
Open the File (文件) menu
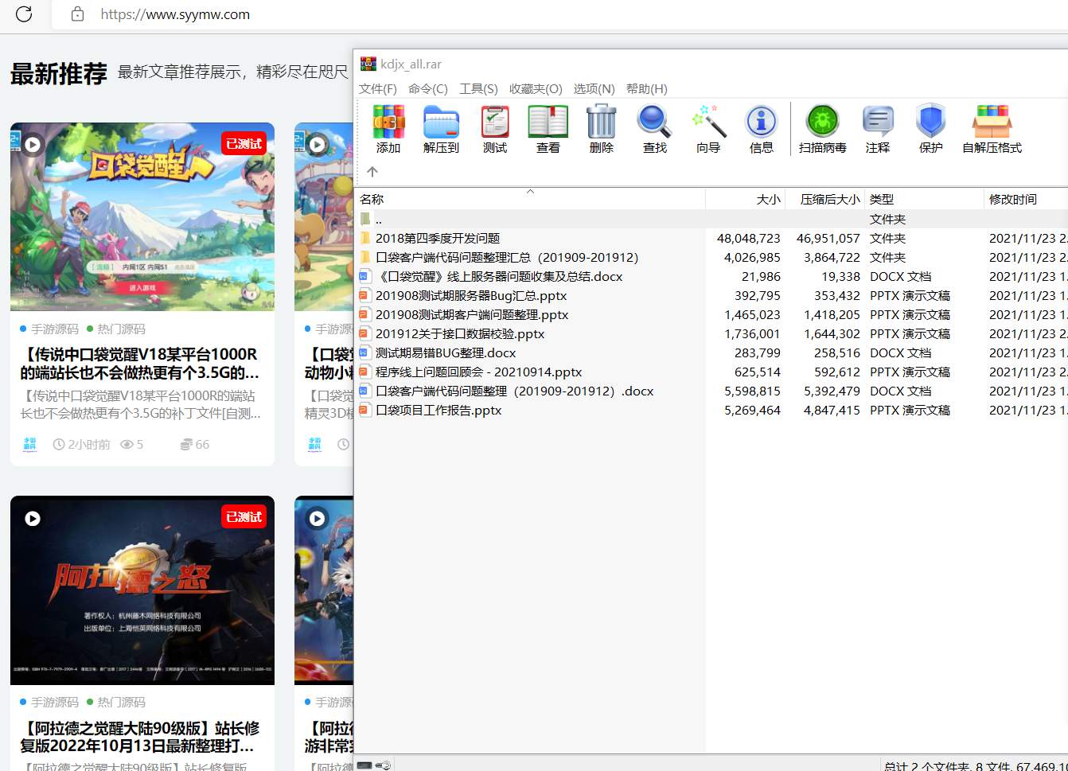click(377, 88)
